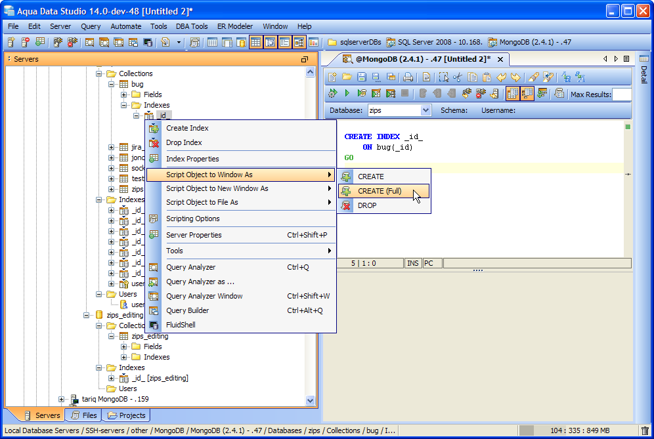Close the @MongoDB Untitled 2 editor tab
654x439 pixels.
coord(500,59)
